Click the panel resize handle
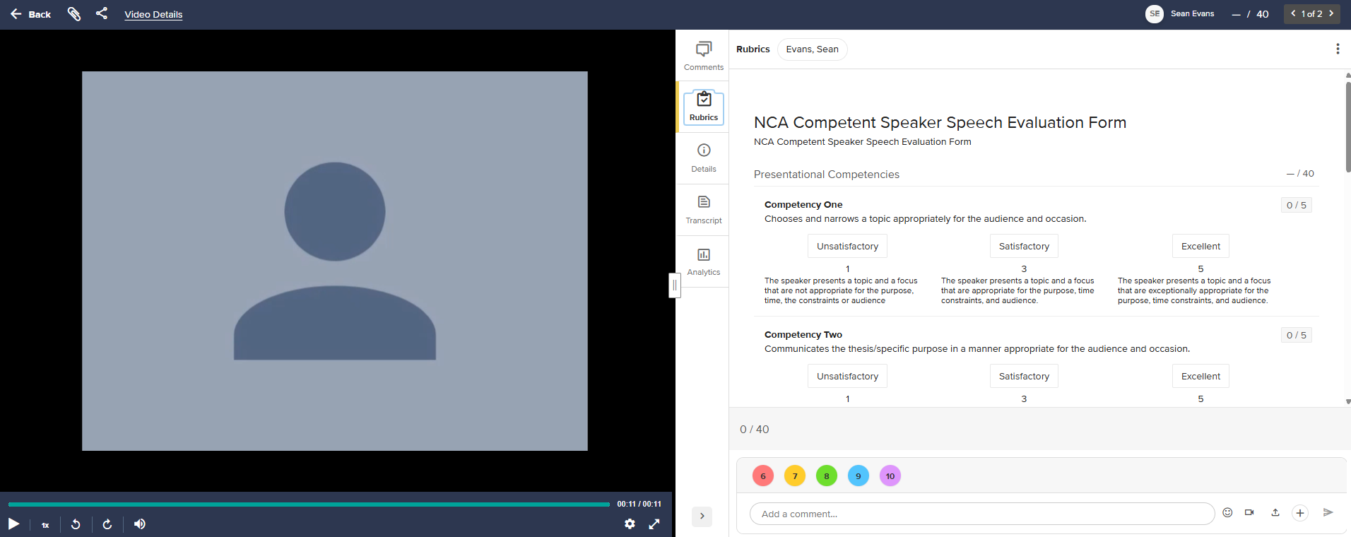Viewport: 1351px width, 537px height. [x=675, y=285]
